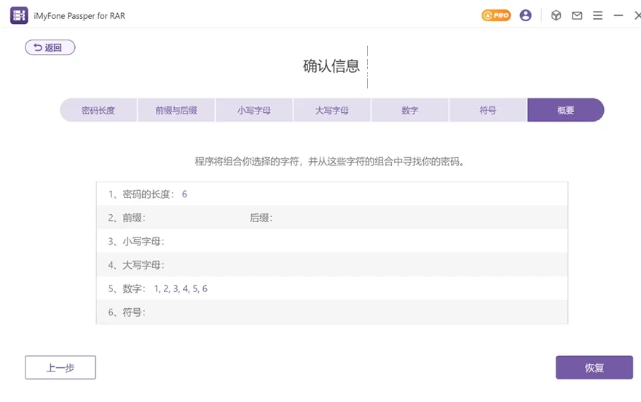The height and width of the screenshot is (402, 641).
Task: Open the mail feedback envelope icon
Action: click(577, 15)
